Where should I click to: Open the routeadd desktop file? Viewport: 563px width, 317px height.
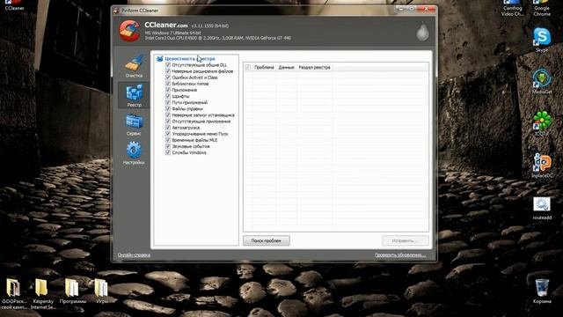click(542, 209)
